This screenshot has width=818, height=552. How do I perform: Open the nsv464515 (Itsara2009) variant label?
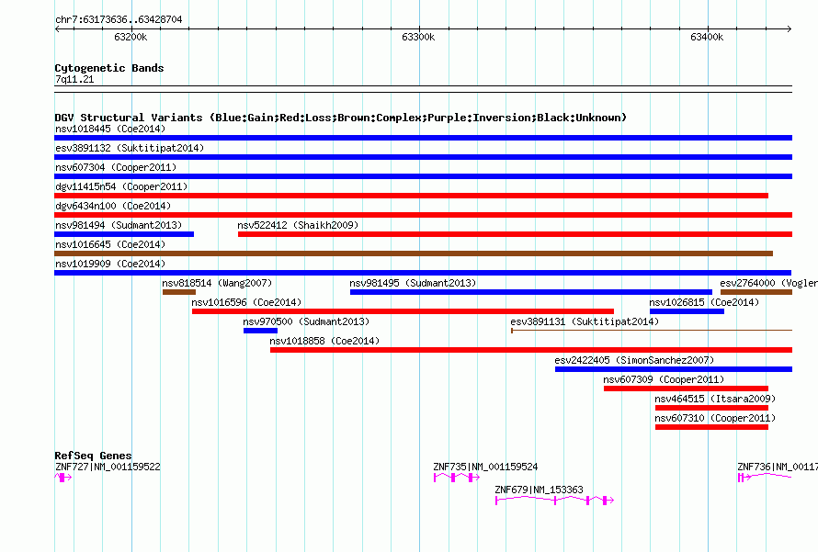(x=715, y=399)
